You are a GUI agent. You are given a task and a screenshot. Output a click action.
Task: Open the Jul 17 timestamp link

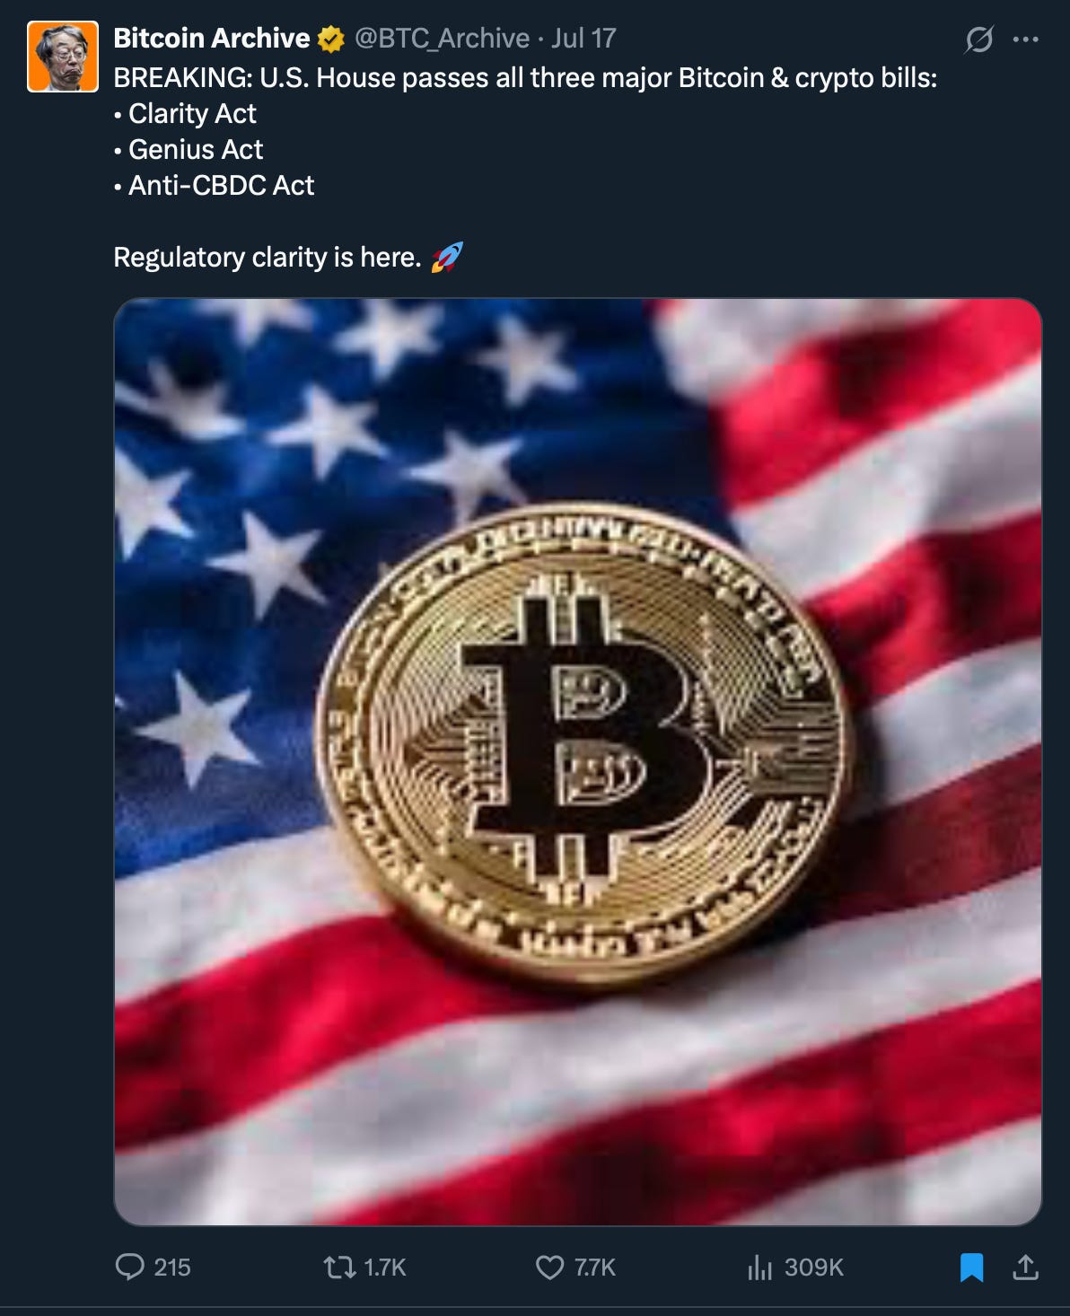(x=583, y=39)
